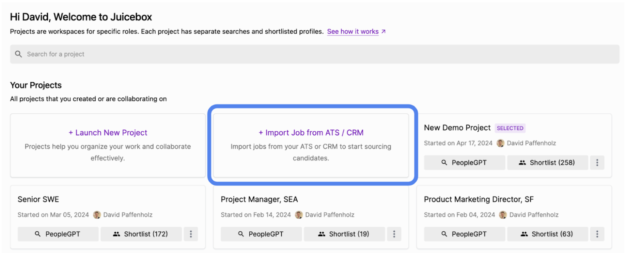Open Shortlist (19) for Project Manager, SEA

(x=344, y=234)
